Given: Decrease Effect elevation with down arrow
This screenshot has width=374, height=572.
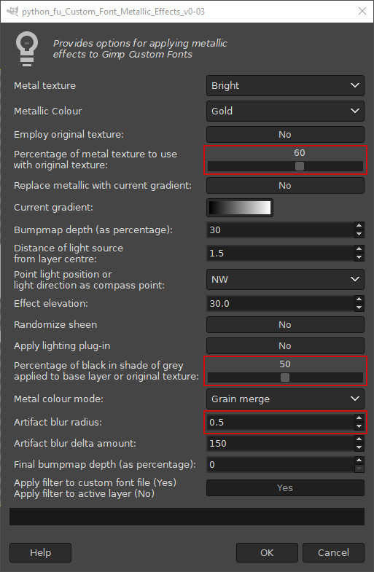Looking at the screenshot, I should click(x=359, y=308).
